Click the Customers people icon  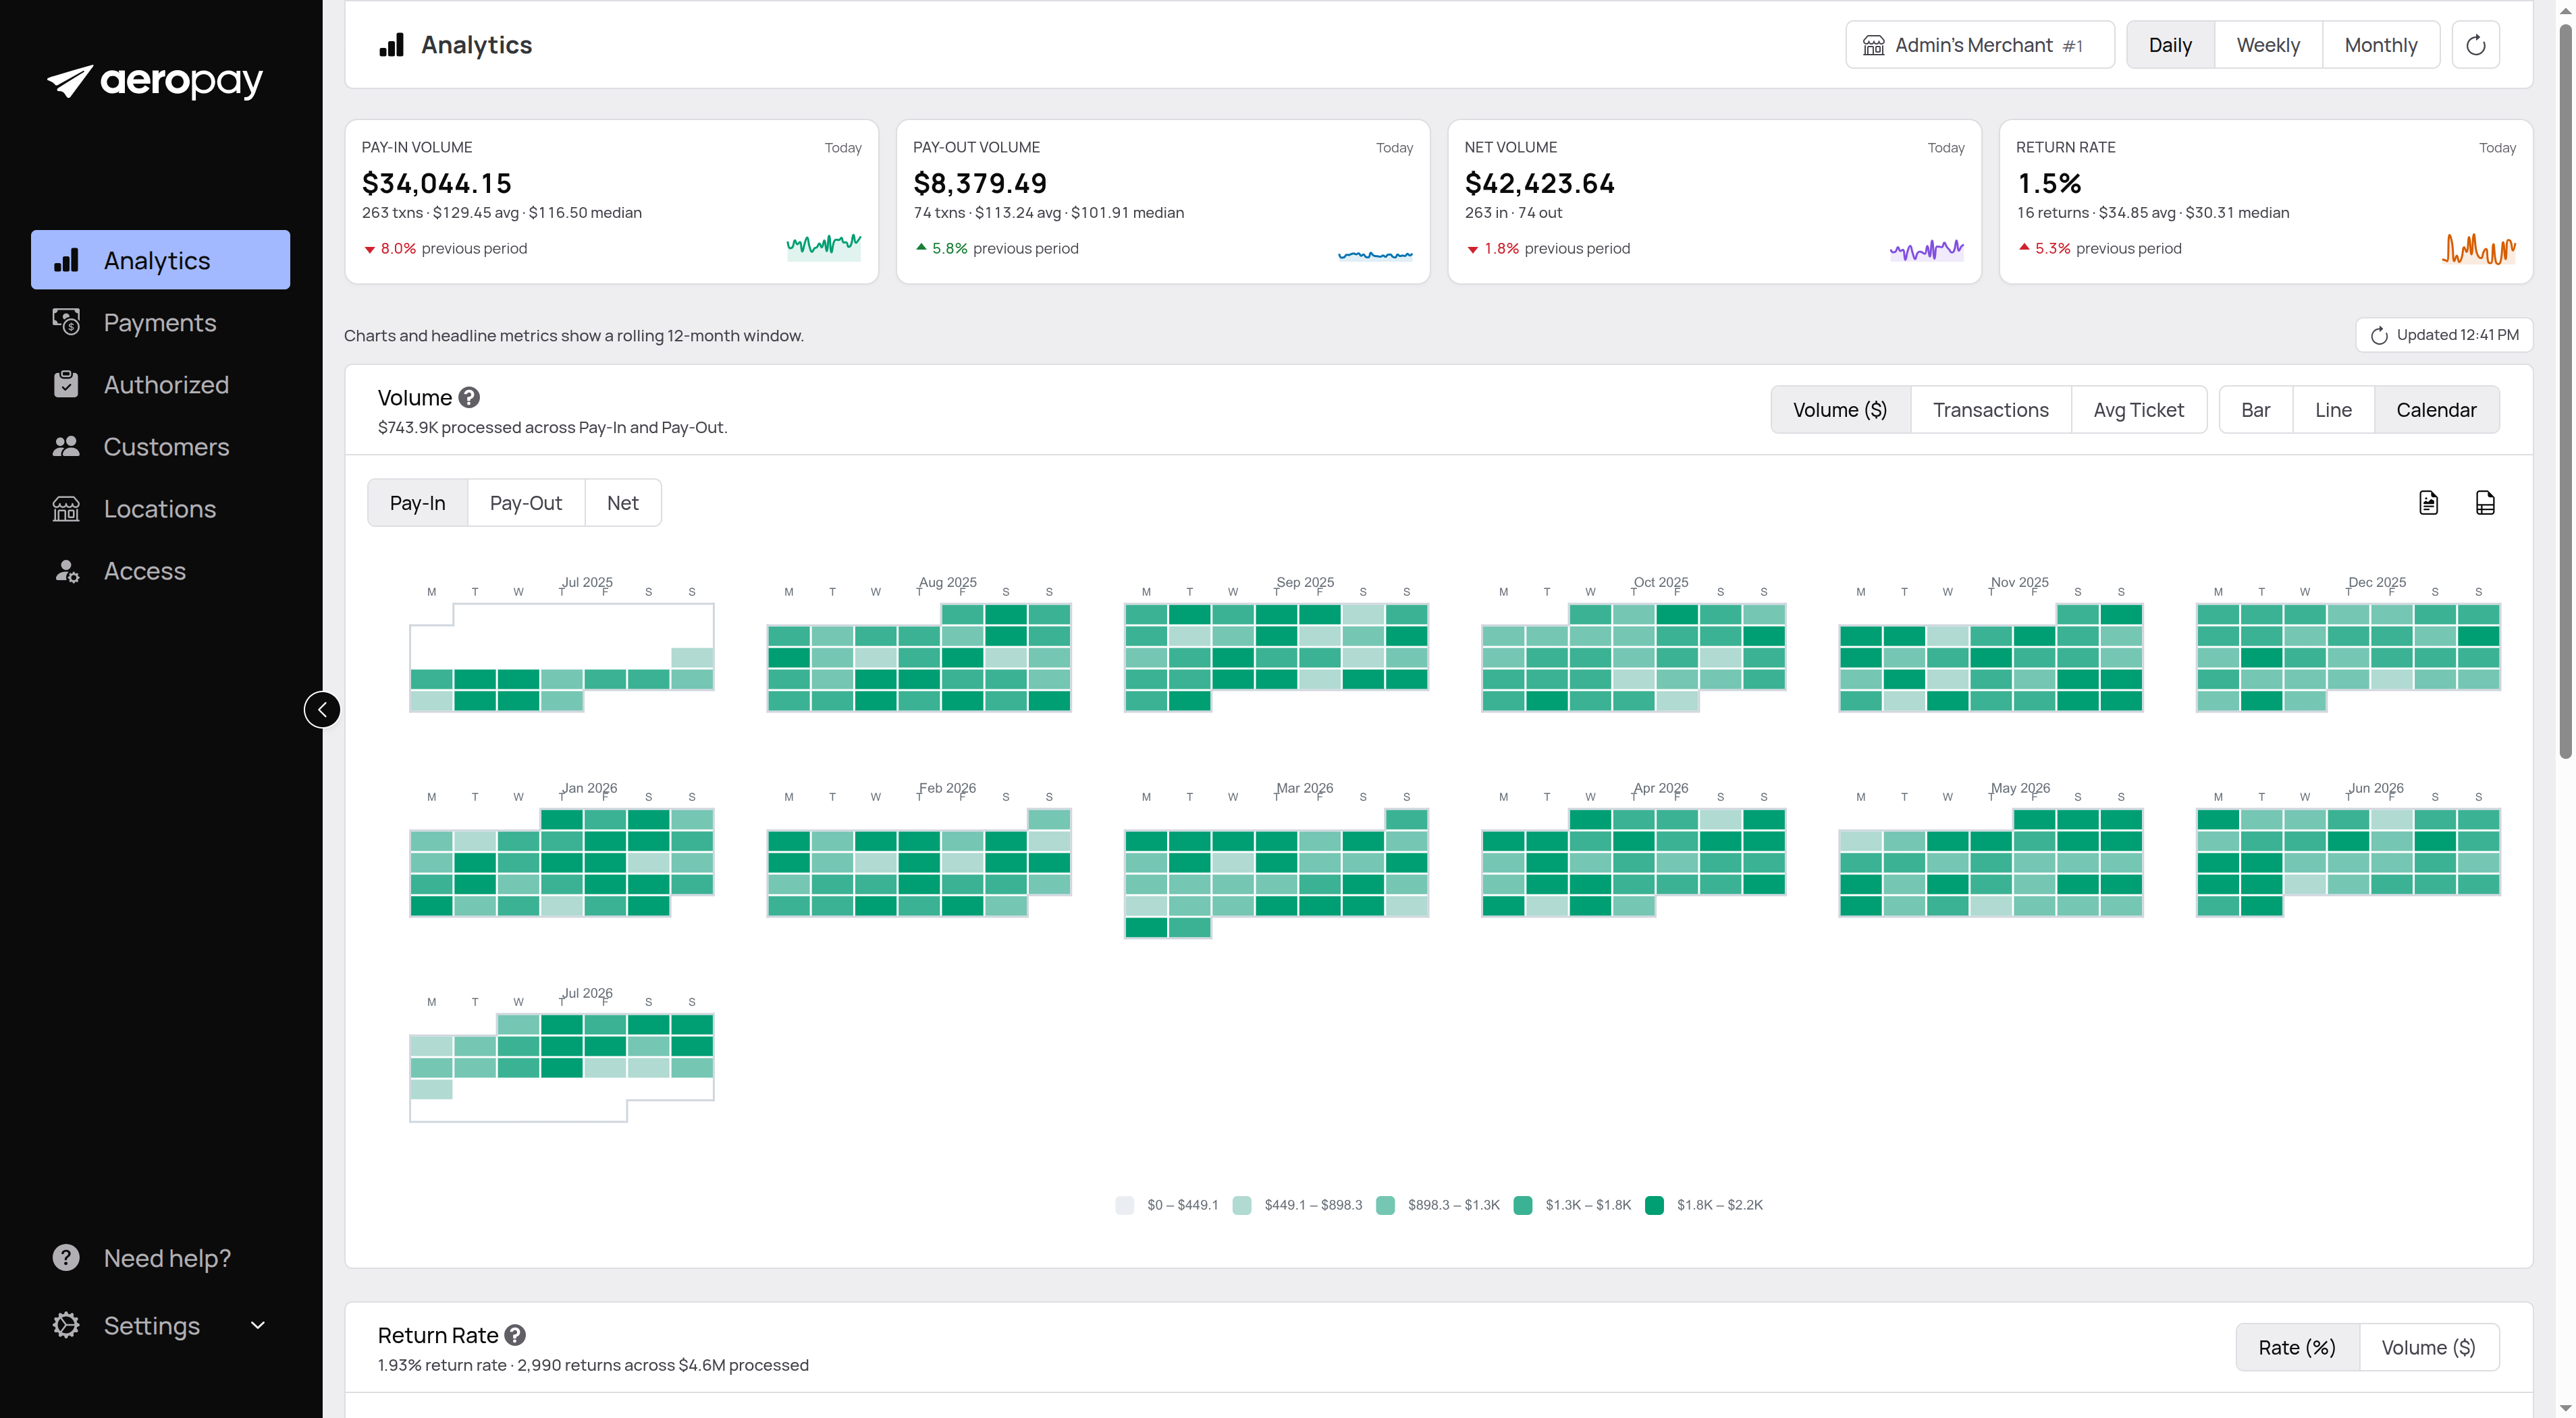click(x=66, y=446)
